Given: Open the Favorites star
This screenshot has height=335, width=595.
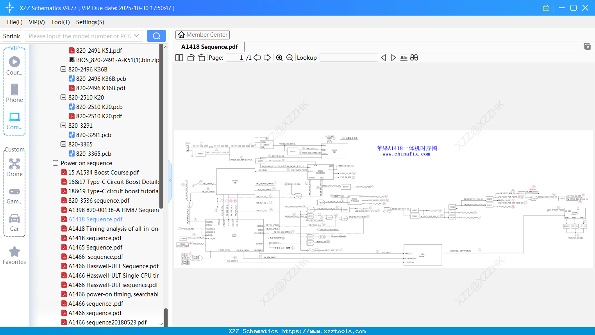Looking at the screenshot, I should tap(14, 255).
